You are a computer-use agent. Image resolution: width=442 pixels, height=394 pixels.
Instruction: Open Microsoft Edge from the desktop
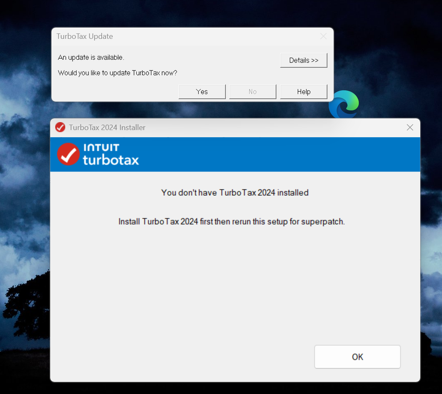344,105
